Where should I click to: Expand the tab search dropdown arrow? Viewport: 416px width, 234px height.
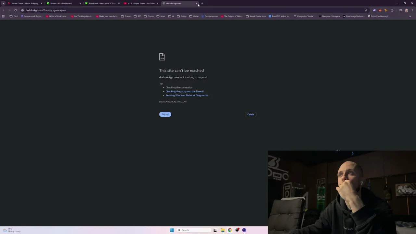point(3,3)
